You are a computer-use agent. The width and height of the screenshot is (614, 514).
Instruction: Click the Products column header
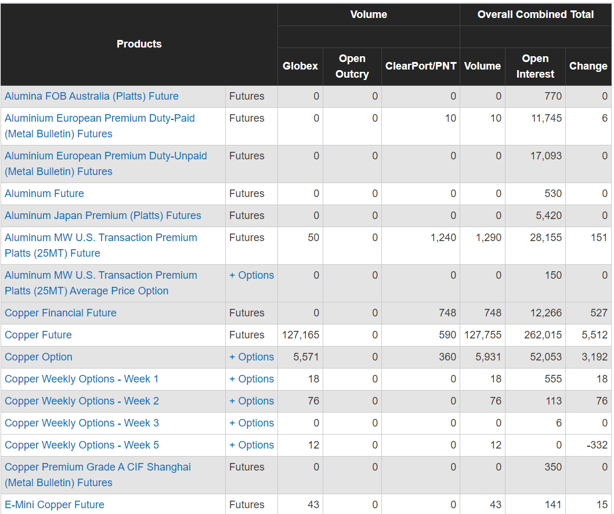pos(139,44)
